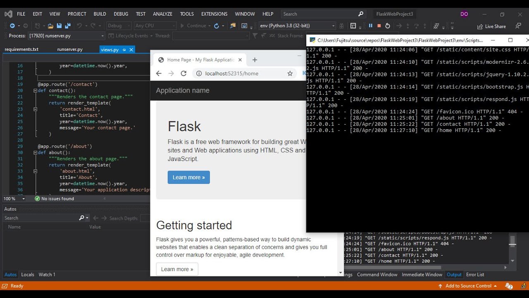Screen dimensions: 529x298
Task: Open the Python environment dropdown
Action: click(x=297, y=26)
